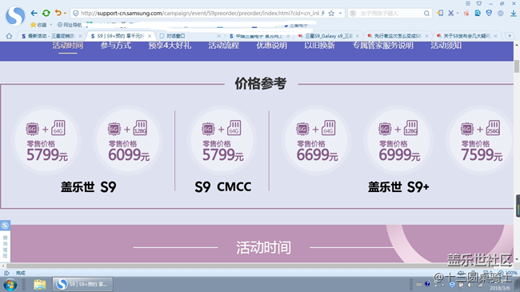Open the downloads arrow icon

(x=513, y=14)
